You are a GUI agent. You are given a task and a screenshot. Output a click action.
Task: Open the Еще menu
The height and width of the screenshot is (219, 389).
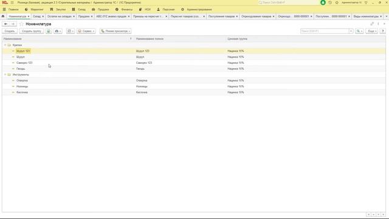371,31
